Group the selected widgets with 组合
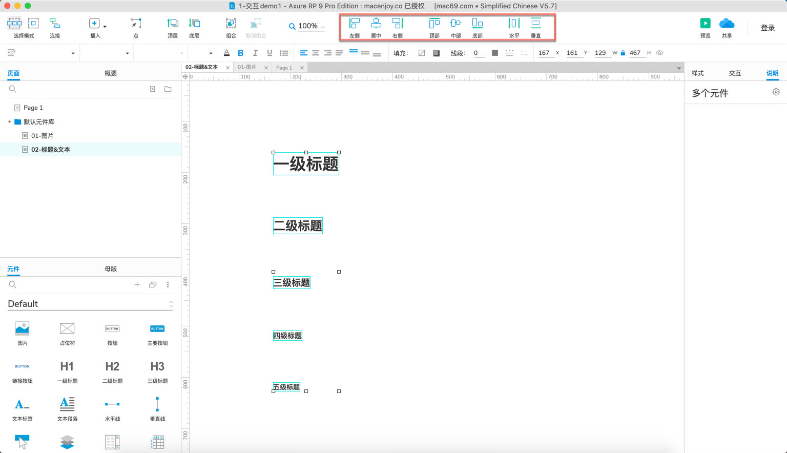This screenshot has width=787, height=453. pos(231,27)
